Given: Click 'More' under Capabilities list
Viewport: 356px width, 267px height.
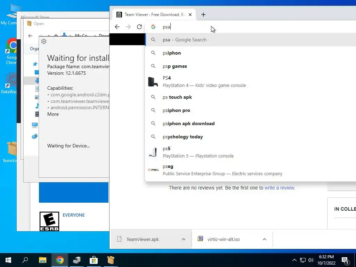Looking at the screenshot, I should pos(53,114).
